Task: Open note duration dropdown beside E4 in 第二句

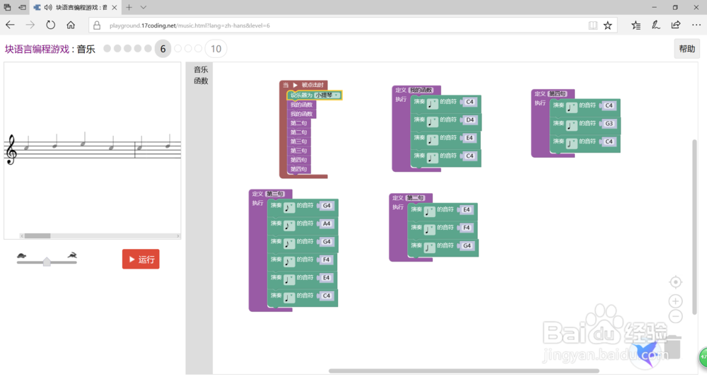Action: tap(429, 211)
